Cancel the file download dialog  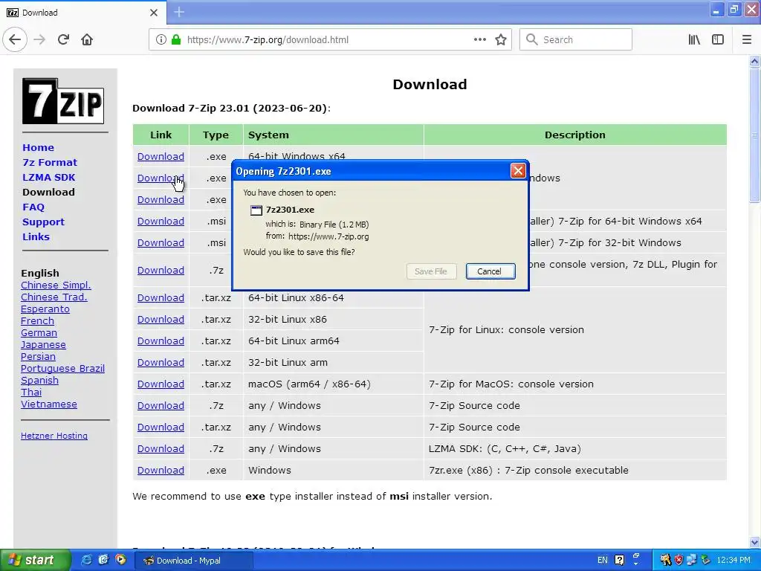[490, 271]
